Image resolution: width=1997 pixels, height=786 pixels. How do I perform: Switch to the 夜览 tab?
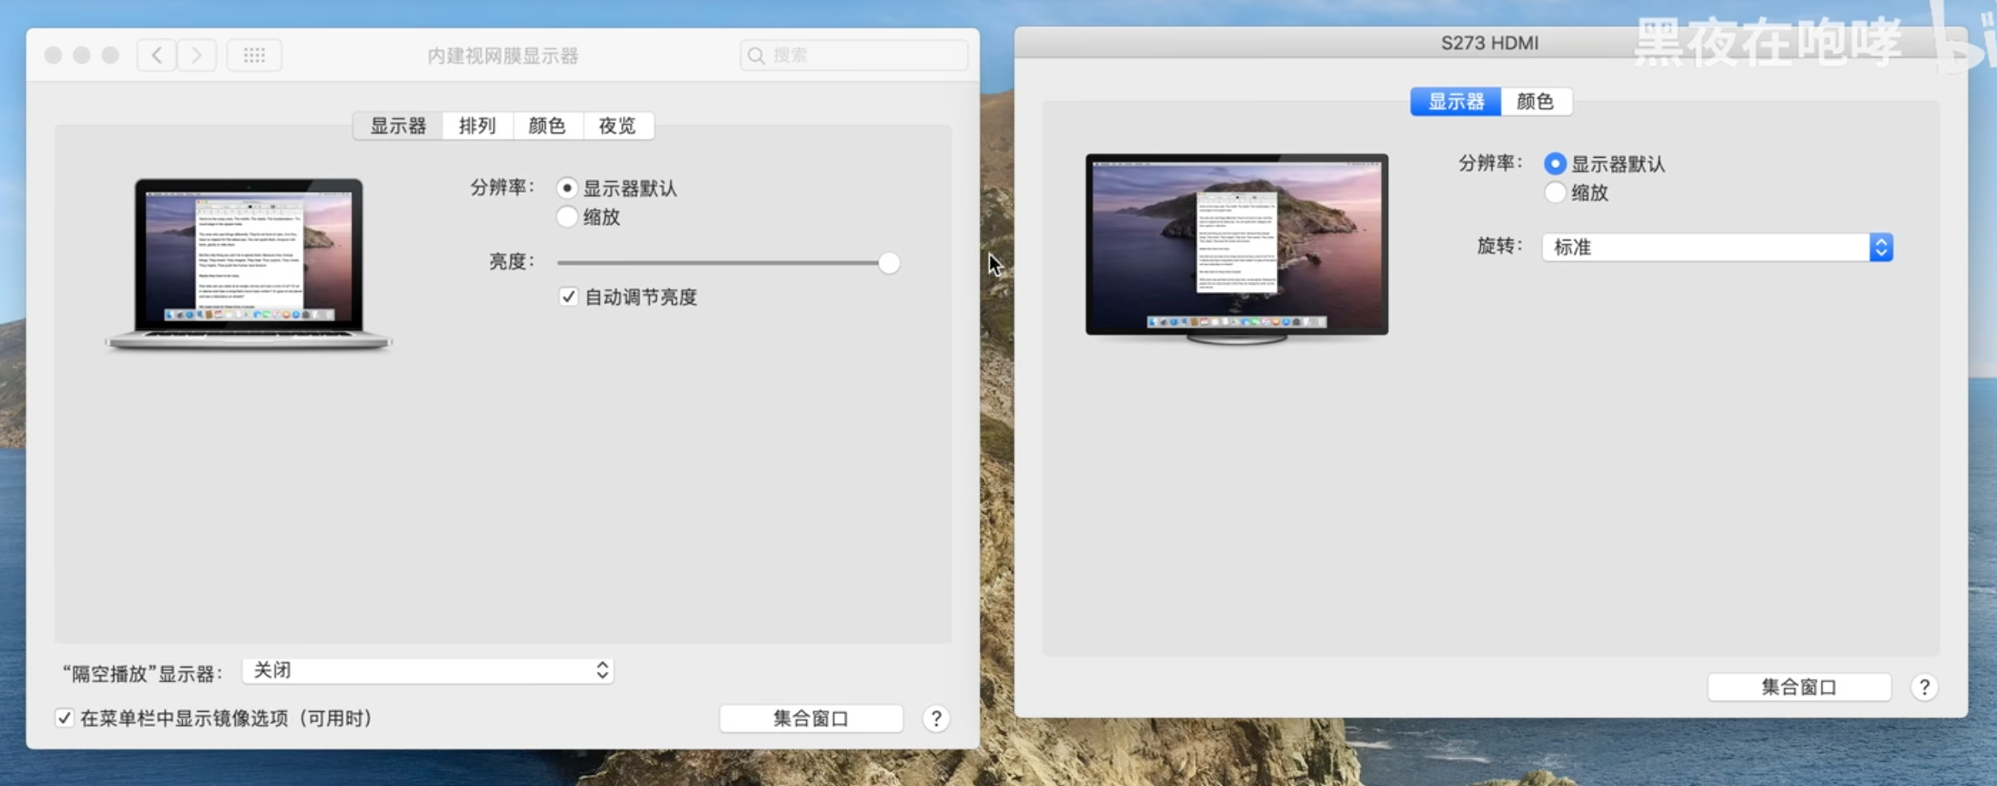click(x=618, y=125)
